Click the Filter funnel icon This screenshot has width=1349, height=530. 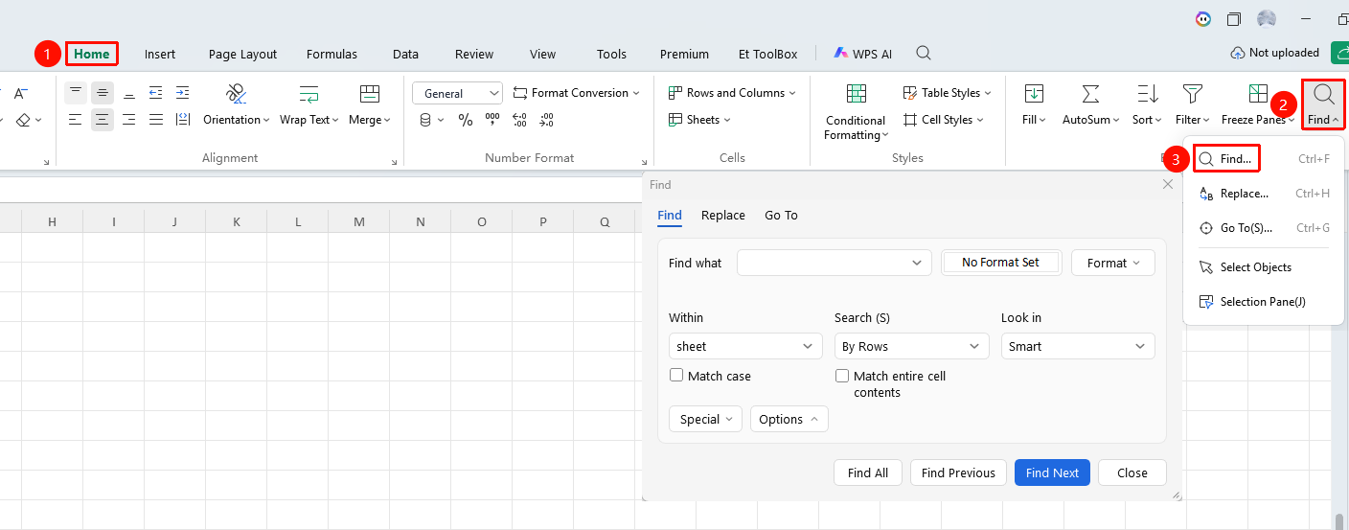pyautogui.click(x=1193, y=93)
